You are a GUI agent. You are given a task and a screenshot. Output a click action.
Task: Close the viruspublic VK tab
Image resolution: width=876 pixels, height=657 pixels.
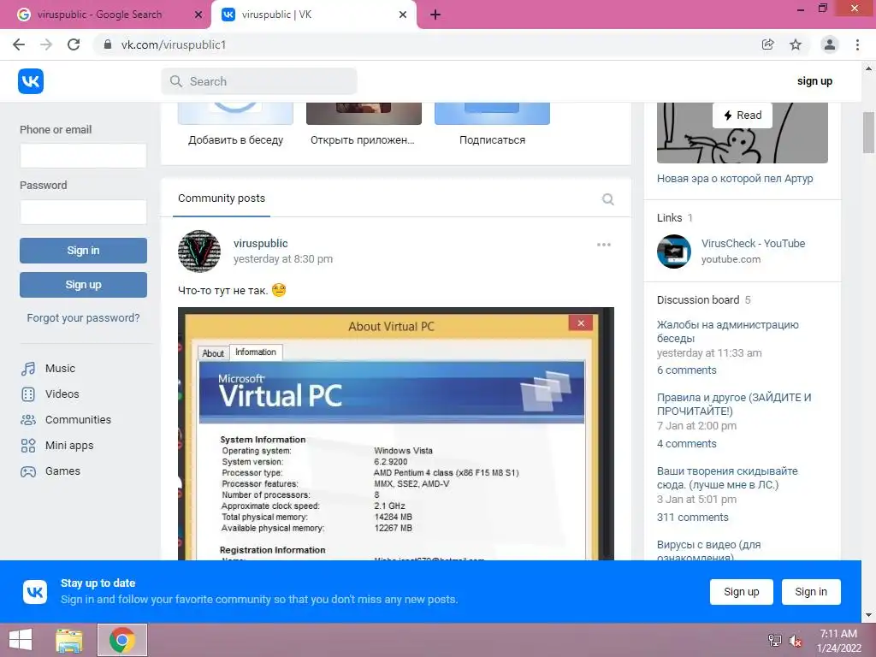(x=403, y=15)
